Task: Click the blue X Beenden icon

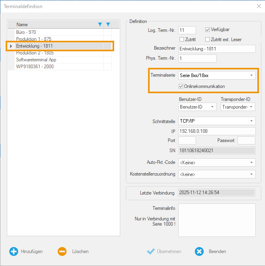Action: 199,251
